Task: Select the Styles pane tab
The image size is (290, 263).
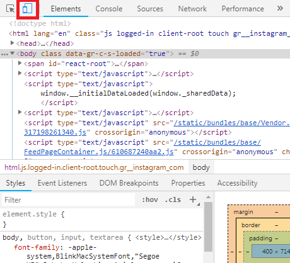Action: (16, 183)
